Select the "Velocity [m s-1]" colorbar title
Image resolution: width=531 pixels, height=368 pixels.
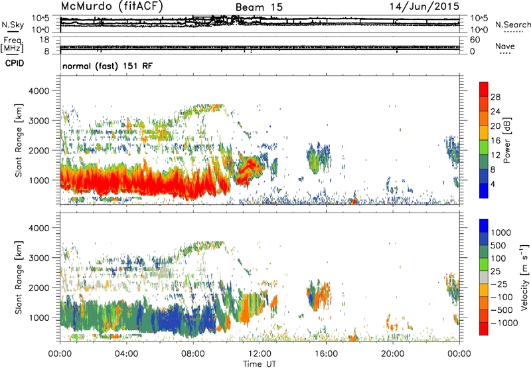(524, 277)
